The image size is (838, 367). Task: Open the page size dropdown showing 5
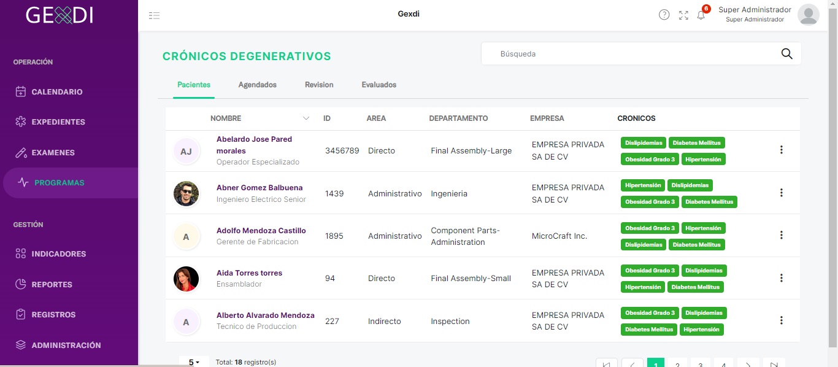tap(194, 362)
